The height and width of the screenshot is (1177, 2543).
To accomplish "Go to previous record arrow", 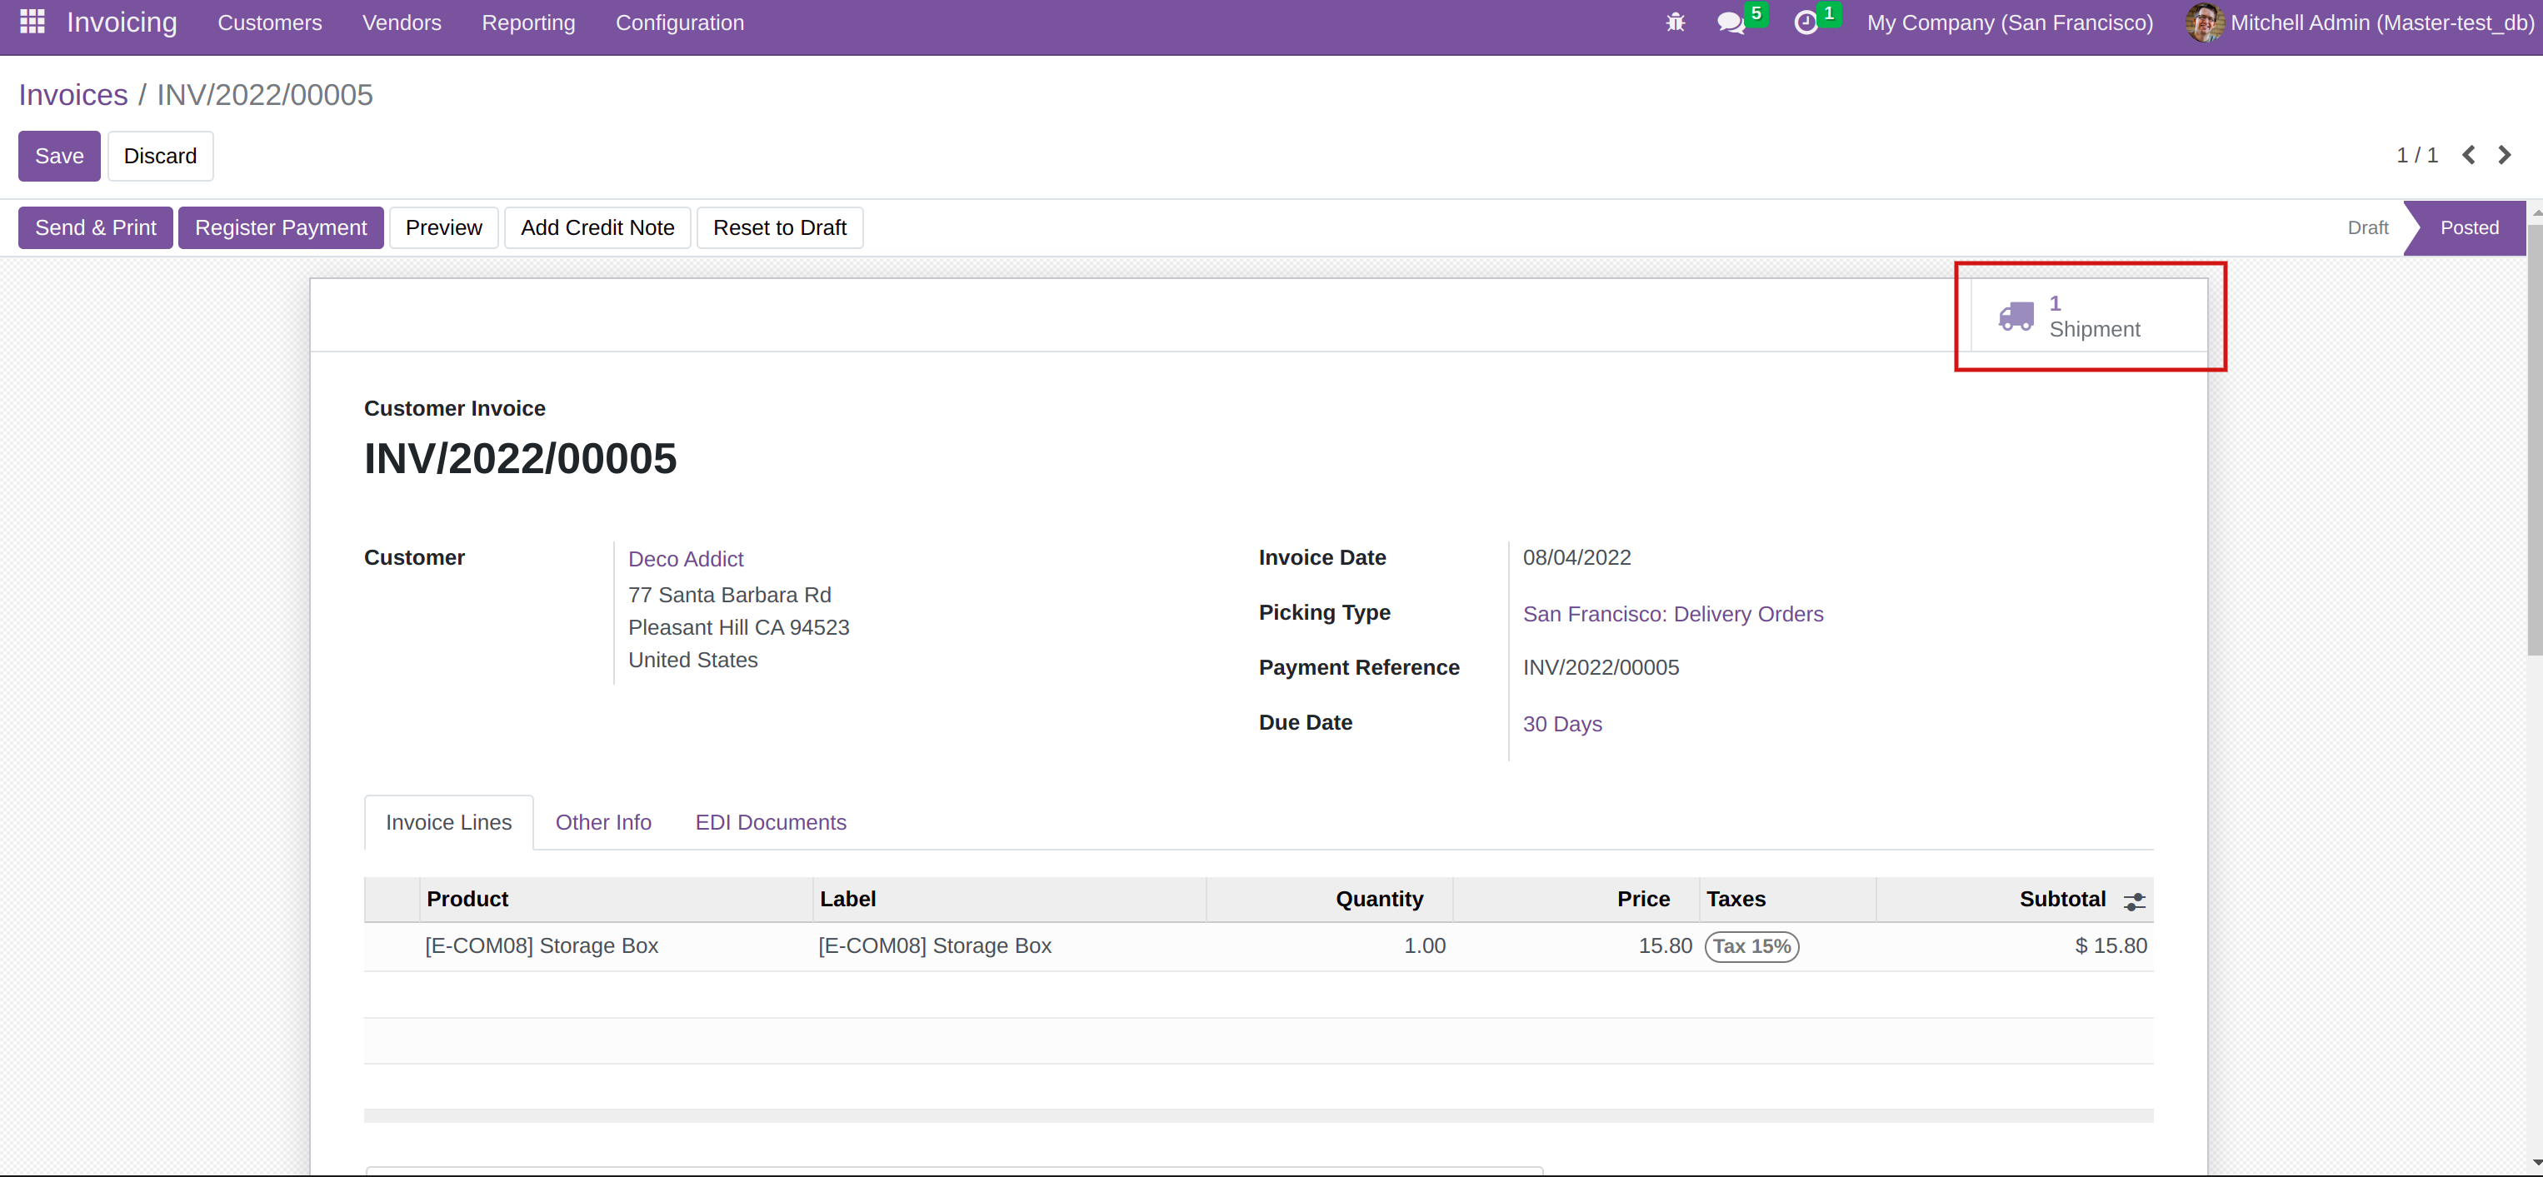I will point(2468,155).
